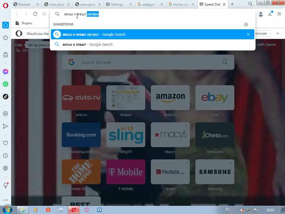This screenshot has width=285, height=214.
Task: Open the sidebar Home icon
Action: (6, 25)
